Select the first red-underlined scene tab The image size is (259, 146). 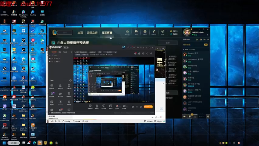54,52
